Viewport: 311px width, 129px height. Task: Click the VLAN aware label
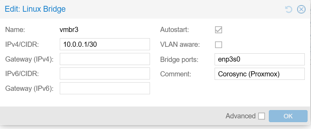(180, 45)
